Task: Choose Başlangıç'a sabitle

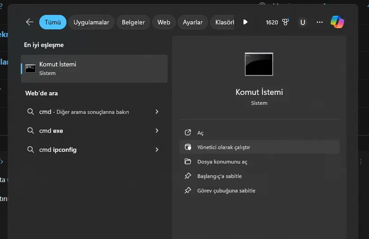Action: tap(259, 176)
